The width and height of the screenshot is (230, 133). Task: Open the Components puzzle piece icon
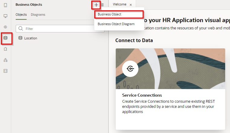5,49
